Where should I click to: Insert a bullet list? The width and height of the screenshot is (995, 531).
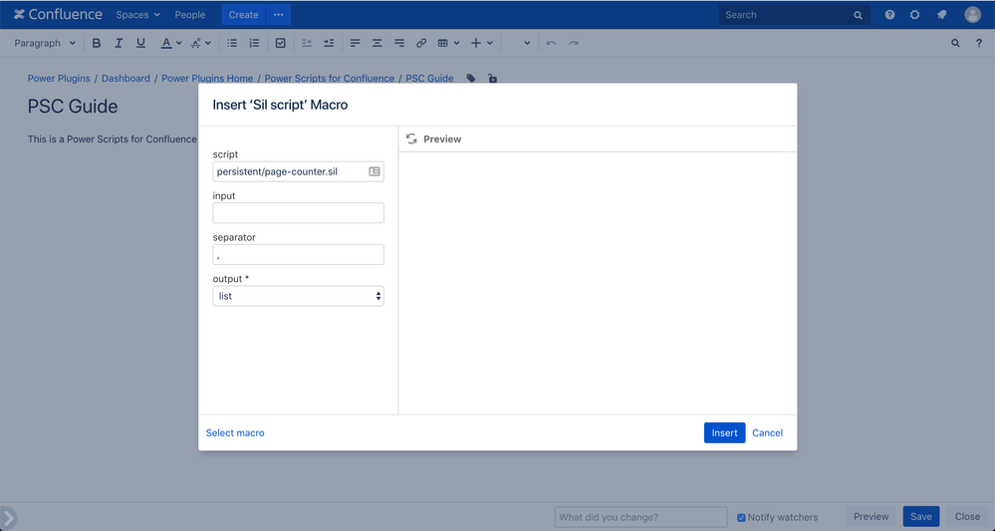[232, 43]
